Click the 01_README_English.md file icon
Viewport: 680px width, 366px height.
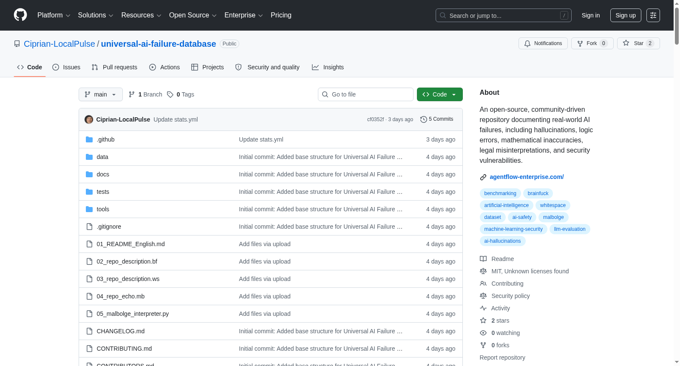89,244
